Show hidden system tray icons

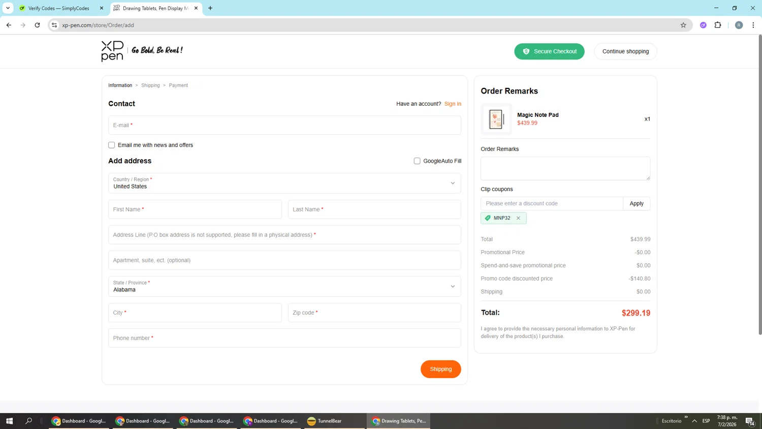694,421
